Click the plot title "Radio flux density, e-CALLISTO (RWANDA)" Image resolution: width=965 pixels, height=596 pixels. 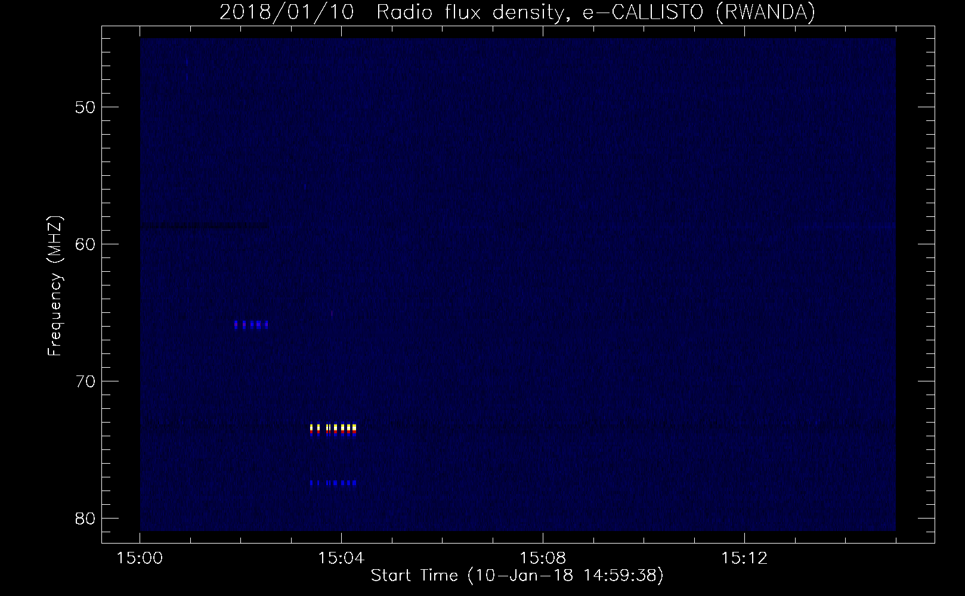[596, 12]
